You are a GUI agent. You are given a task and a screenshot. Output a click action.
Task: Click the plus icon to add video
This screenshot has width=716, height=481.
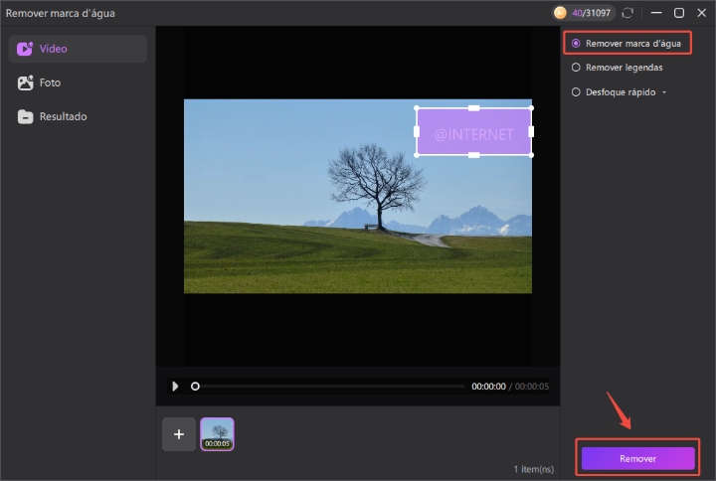coord(179,434)
